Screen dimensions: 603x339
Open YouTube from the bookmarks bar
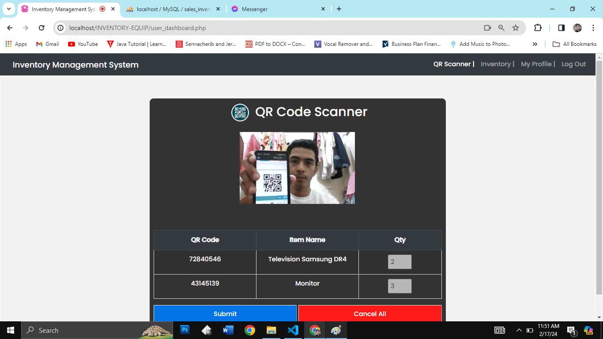point(83,44)
